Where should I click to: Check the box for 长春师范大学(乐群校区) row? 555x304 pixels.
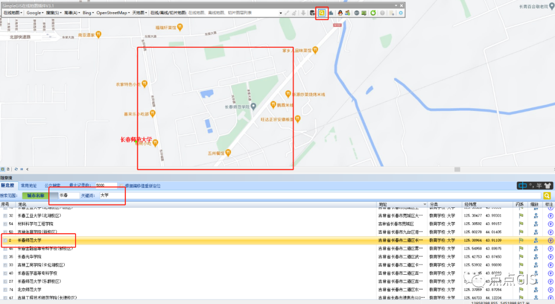tap(5, 281)
